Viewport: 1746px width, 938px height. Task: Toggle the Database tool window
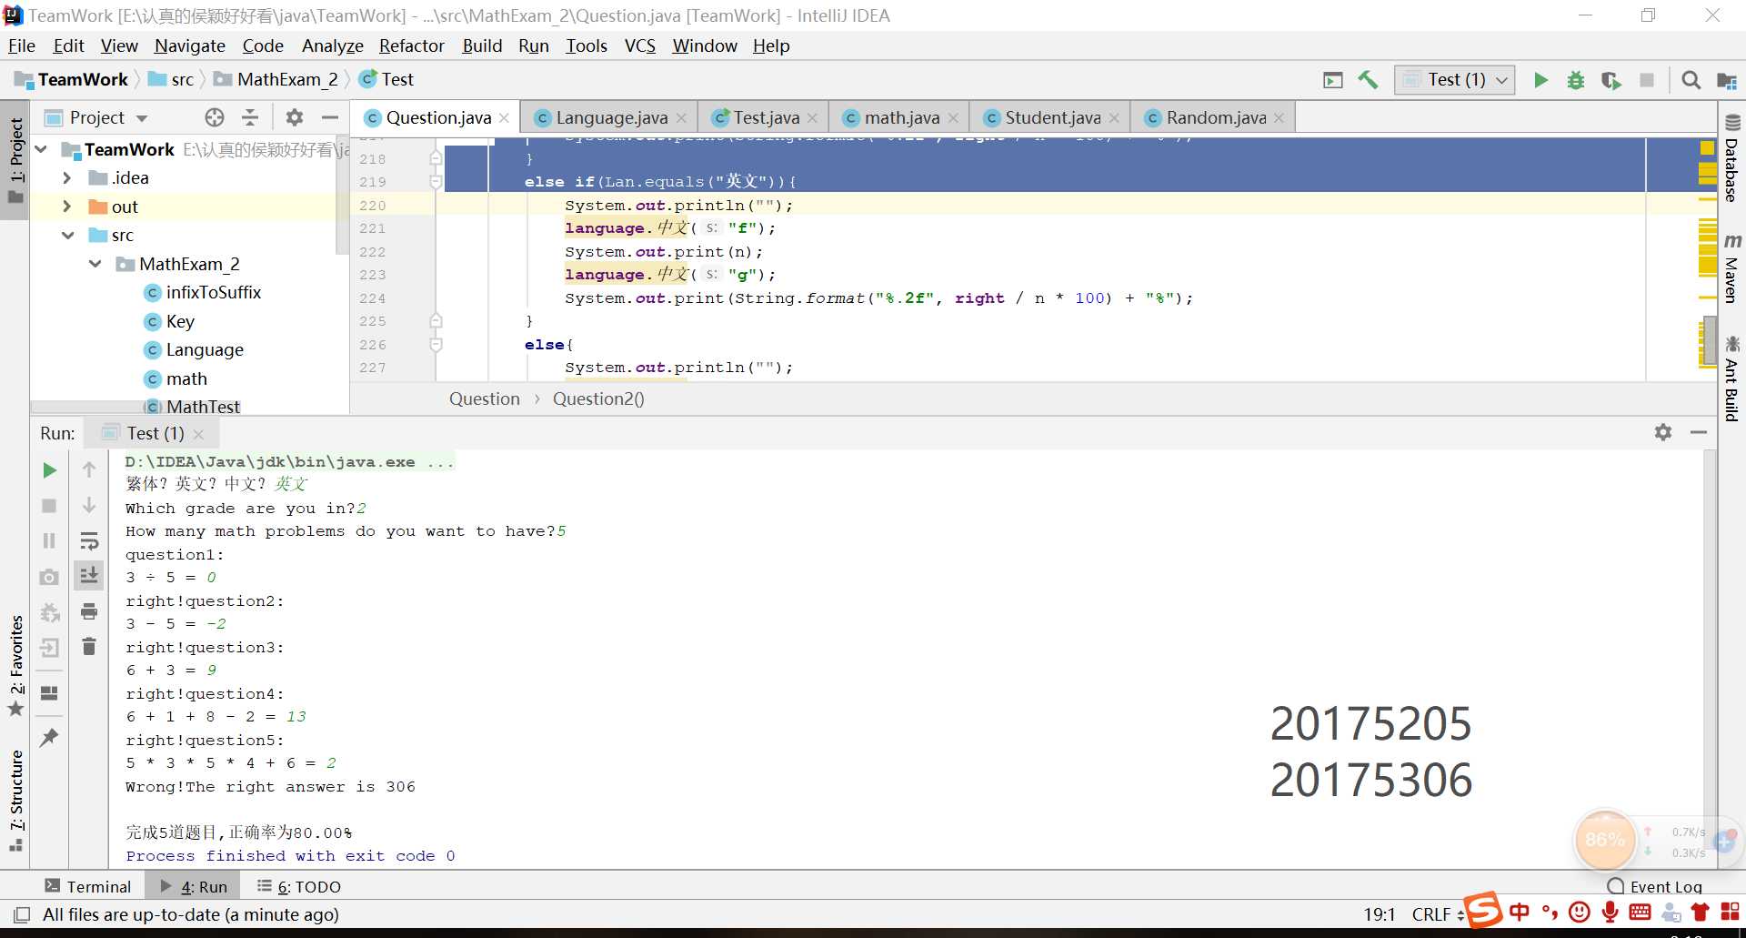[1731, 159]
